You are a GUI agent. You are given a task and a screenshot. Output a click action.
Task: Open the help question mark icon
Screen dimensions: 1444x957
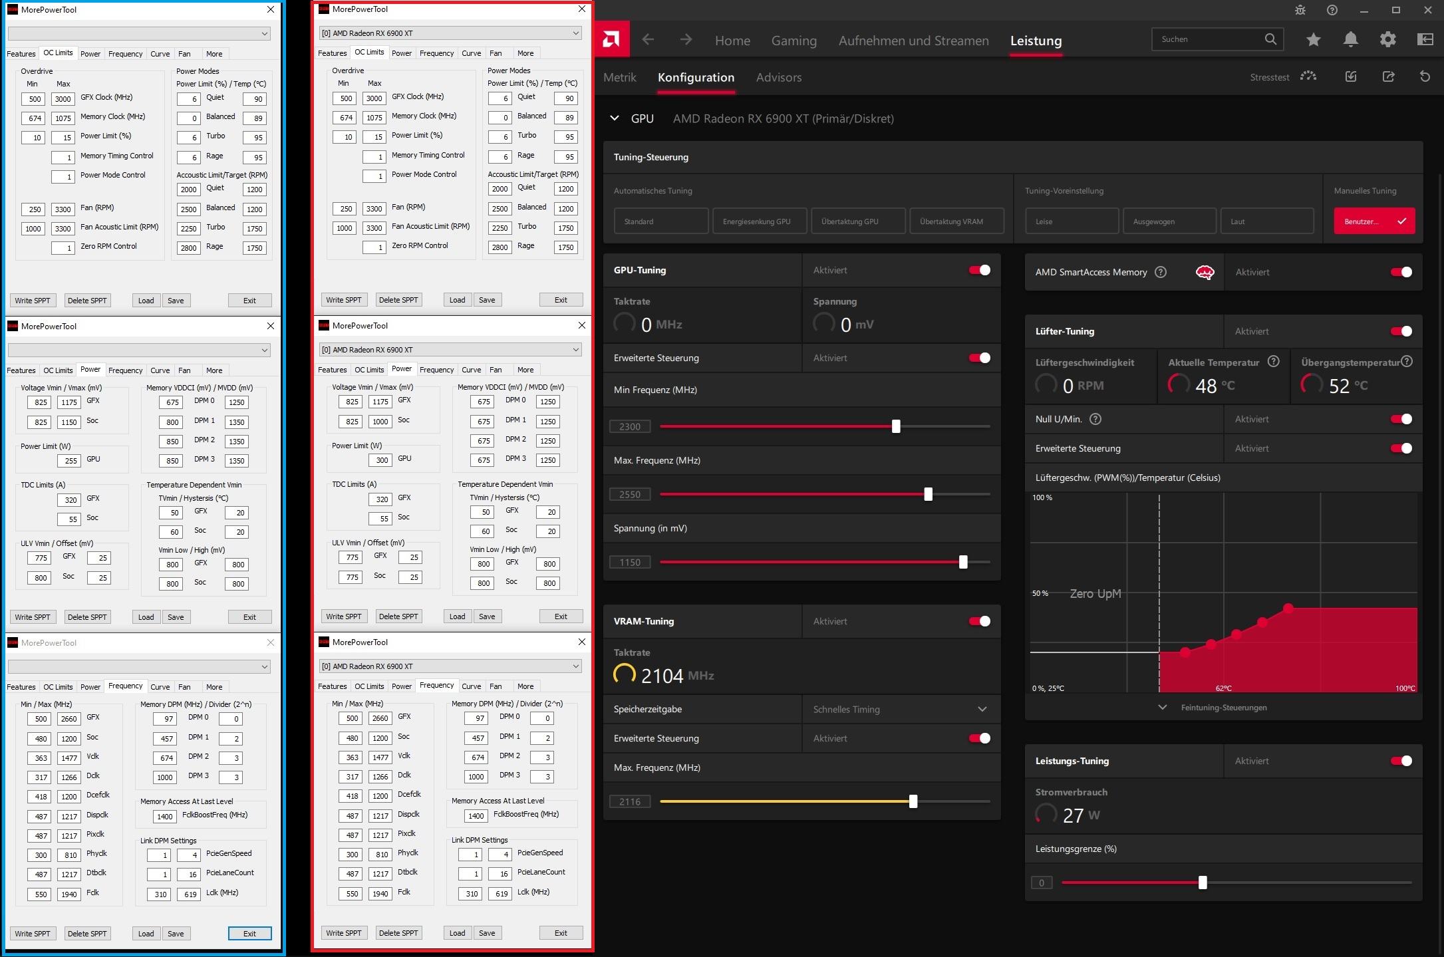click(x=1332, y=10)
